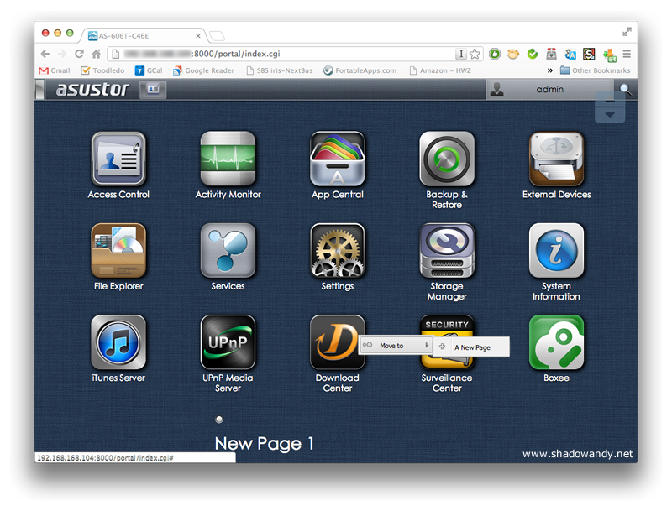Launch the Boxee app
672x511 pixels.
tap(556, 342)
